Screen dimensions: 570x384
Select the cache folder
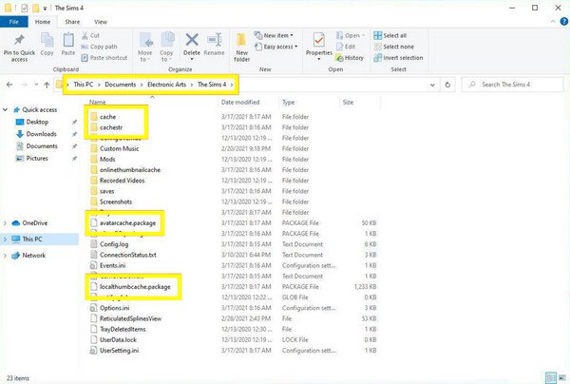(x=107, y=117)
